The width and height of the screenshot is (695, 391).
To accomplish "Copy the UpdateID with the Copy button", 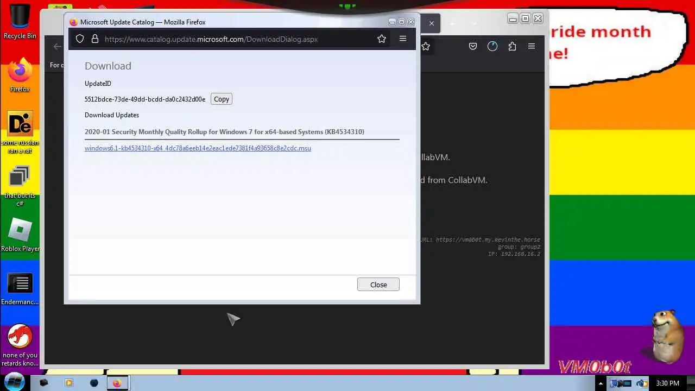I will pyautogui.click(x=222, y=99).
